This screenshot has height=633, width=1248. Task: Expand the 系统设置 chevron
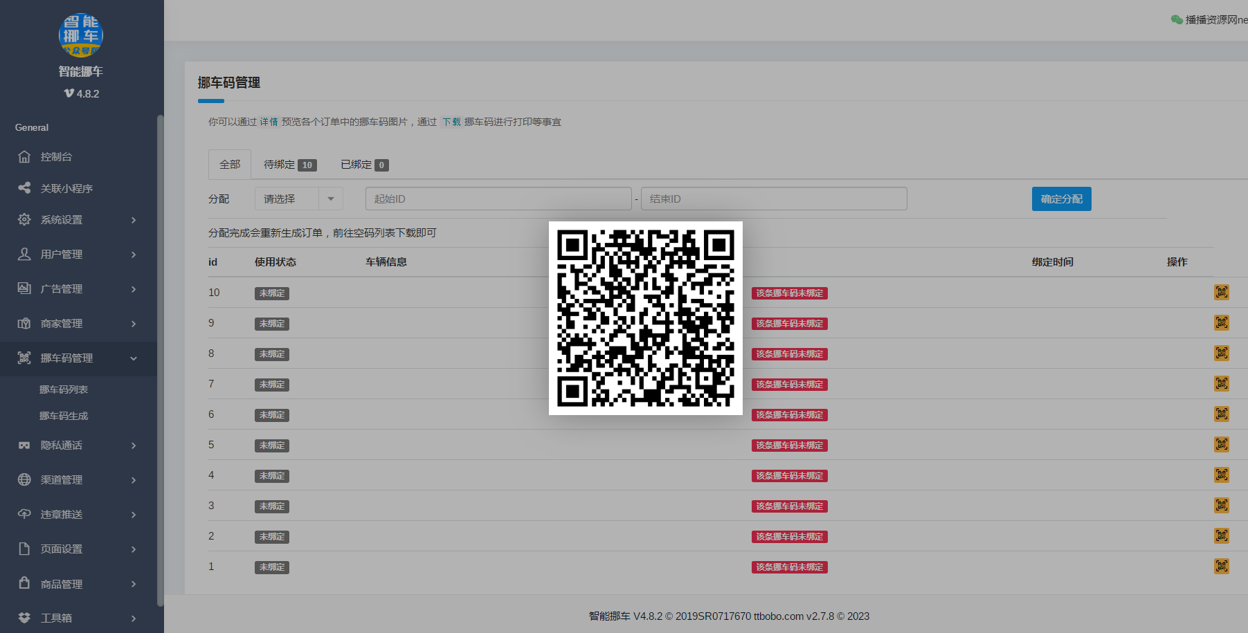coord(134,220)
